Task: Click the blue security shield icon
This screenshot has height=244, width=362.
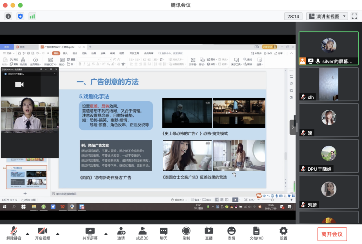Action: pyautogui.click(x=20, y=16)
